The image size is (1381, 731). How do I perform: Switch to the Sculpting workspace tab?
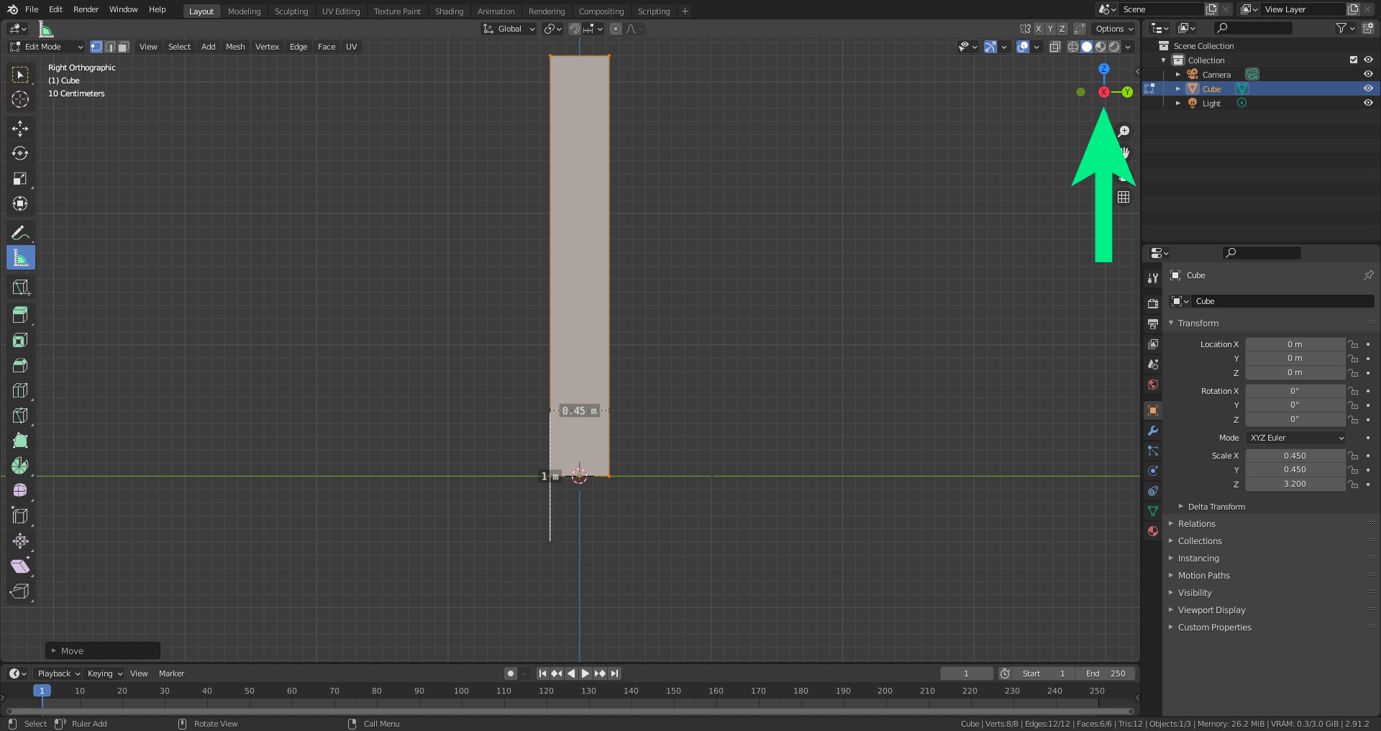(291, 12)
